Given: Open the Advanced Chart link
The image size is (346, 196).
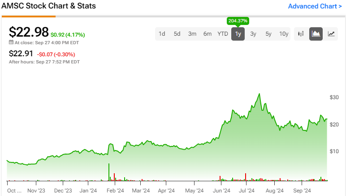Looking at the screenshot, I should [x=315, y=6].
